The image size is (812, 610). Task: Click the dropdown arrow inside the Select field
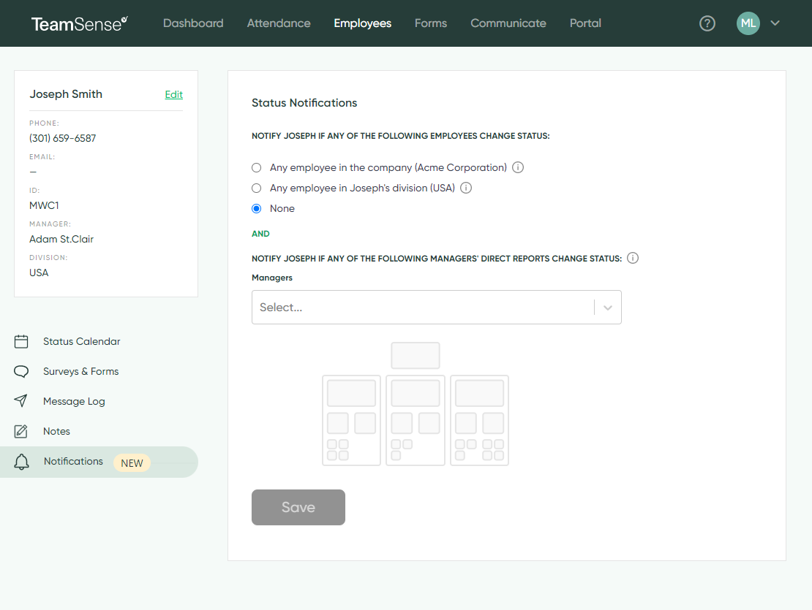click(x=607, y=307)
